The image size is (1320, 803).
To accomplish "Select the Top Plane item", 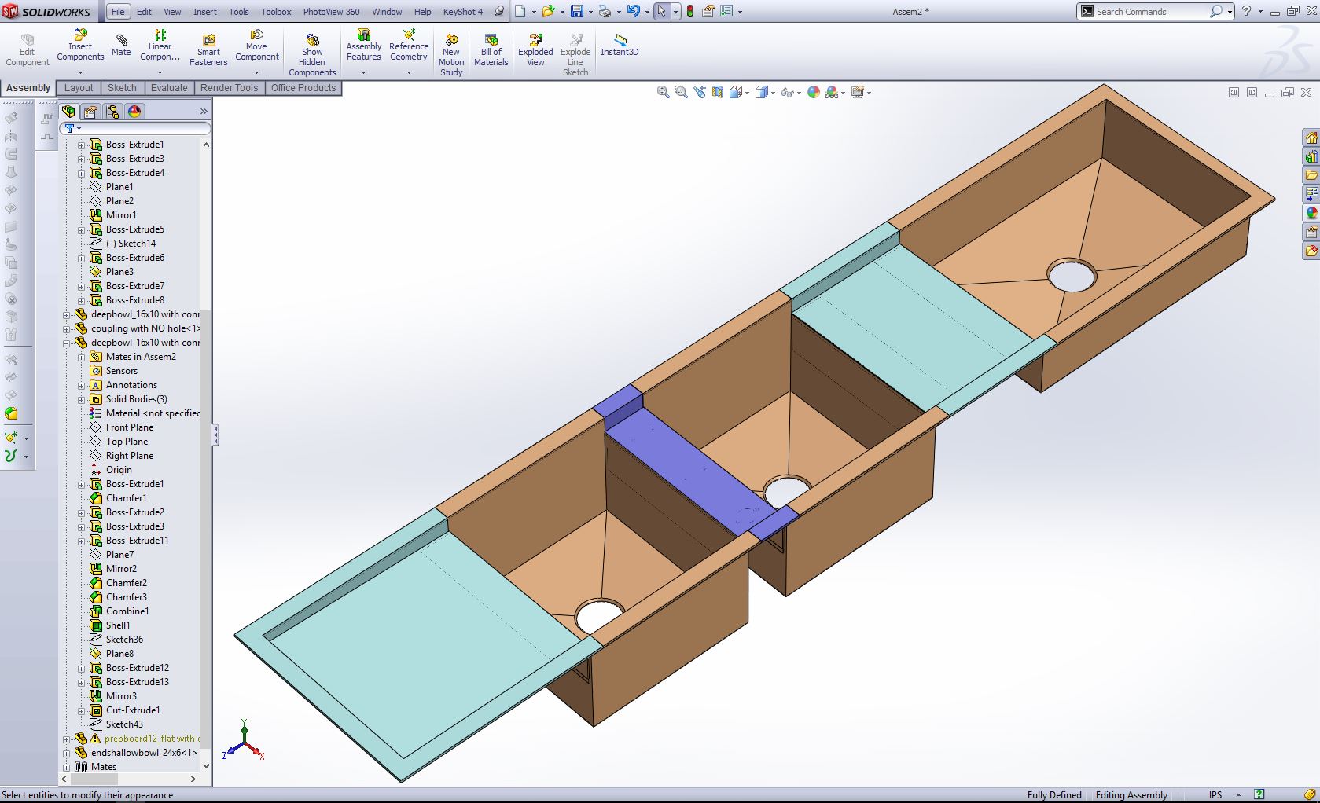I will [x=127, y=442].
